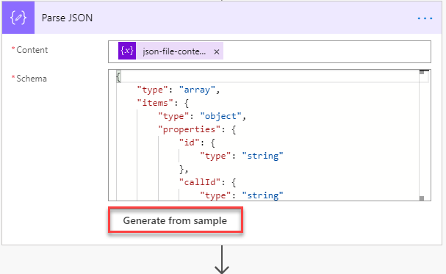Viewport: 446px width, 274px height.
Task: Click the "properties" key in schema
Action: [x=190, y=129]
